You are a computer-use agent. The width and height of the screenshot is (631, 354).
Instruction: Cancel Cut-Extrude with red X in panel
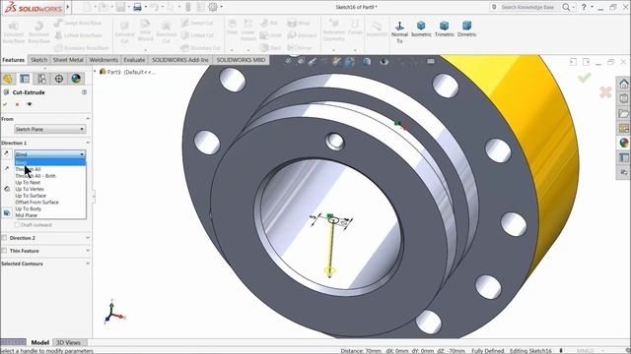(x=18, y=104)
